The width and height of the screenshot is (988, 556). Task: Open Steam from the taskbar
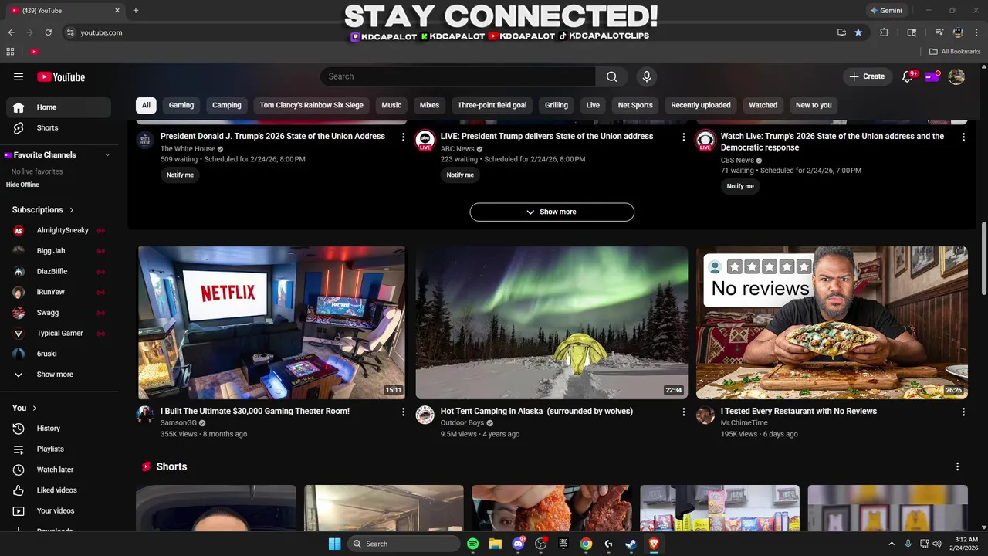click(631, 544)
